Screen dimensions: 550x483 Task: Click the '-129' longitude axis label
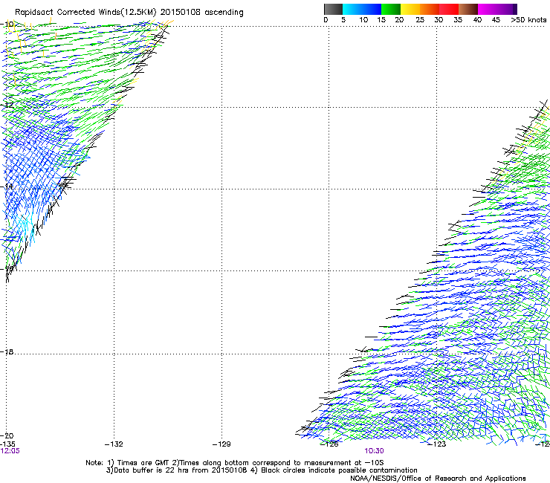pyautogui.click(x=221, y=444)
